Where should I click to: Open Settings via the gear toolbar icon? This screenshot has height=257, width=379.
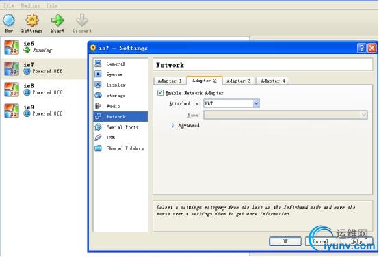coord(32,20)
